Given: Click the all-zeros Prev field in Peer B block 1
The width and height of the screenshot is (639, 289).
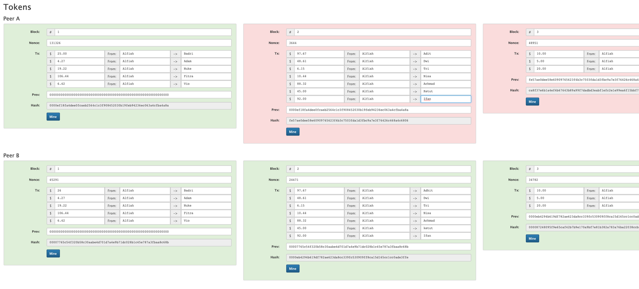Looking at the screenshot, I should point(139,232).
